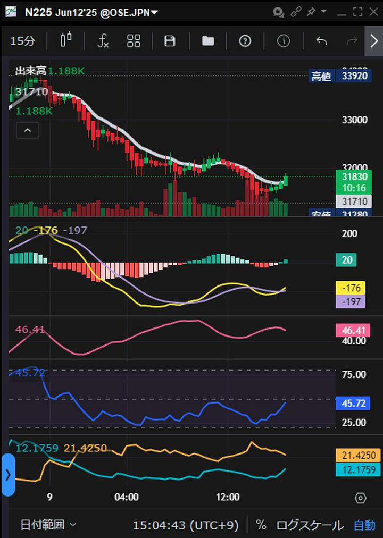Open the fx indicators menu
Screen dimensions: 383x538
[103, 41]
